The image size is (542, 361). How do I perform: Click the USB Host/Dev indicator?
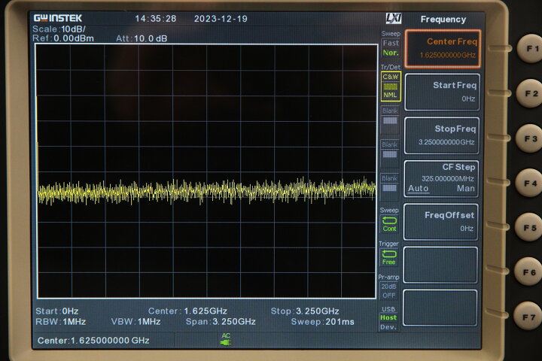[x=388, y=318]
